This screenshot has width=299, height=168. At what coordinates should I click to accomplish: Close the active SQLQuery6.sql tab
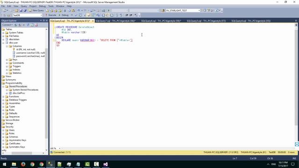[93, 21]
